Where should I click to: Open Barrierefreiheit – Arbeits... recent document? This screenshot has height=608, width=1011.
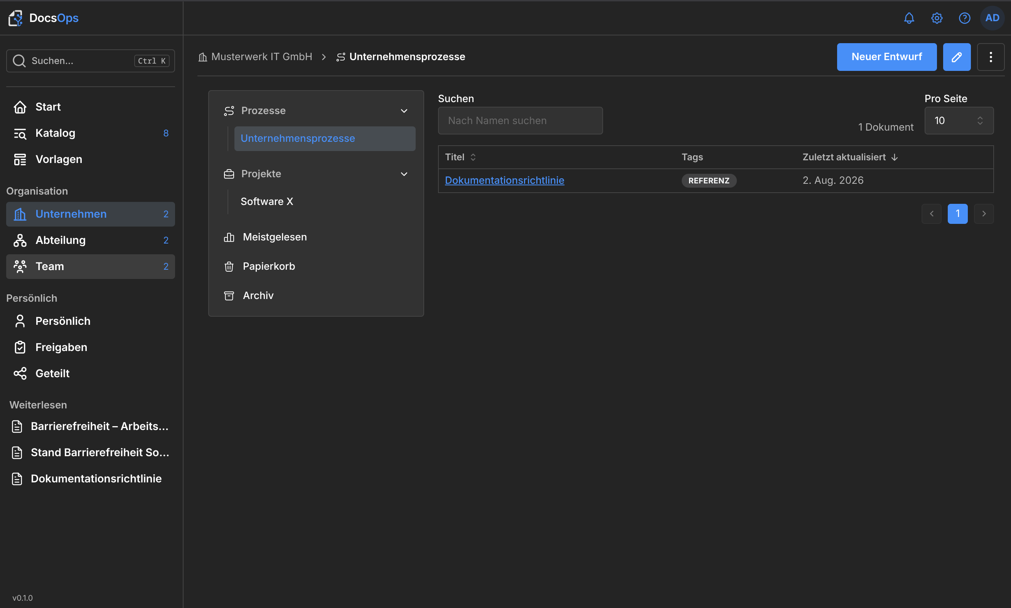pyautogui.click(x=90, y=427)
